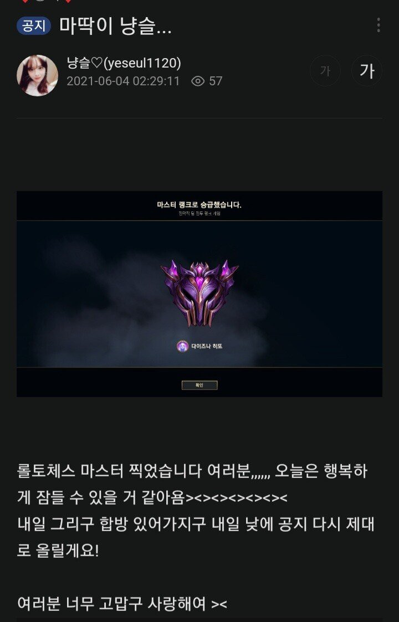The image size is (399, 622).
Task: Click the small subtitle under the promotion heading
Action: pos(199,213)
